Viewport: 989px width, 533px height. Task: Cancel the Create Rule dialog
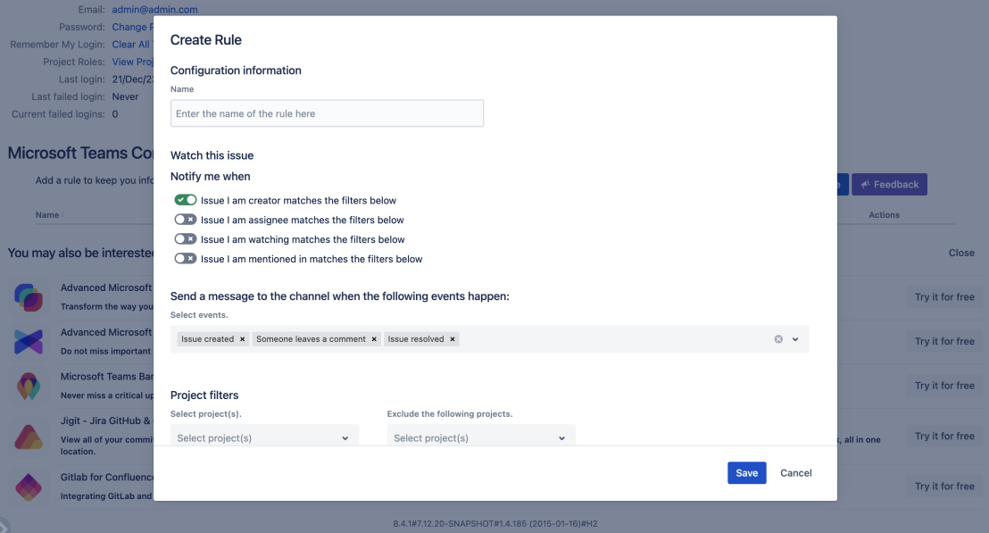[795, 473]
